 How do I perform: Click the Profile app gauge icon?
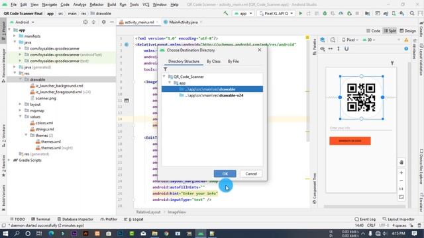click(x=341, y=13)
